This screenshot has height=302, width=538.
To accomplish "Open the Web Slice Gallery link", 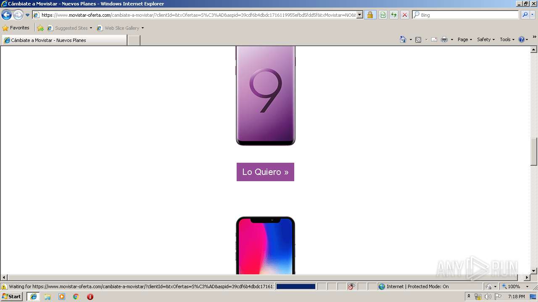I will (x=119, y=28).
